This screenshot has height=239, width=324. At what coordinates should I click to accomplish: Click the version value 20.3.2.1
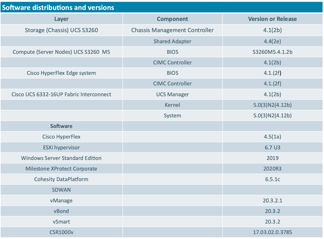pos(272,200)
